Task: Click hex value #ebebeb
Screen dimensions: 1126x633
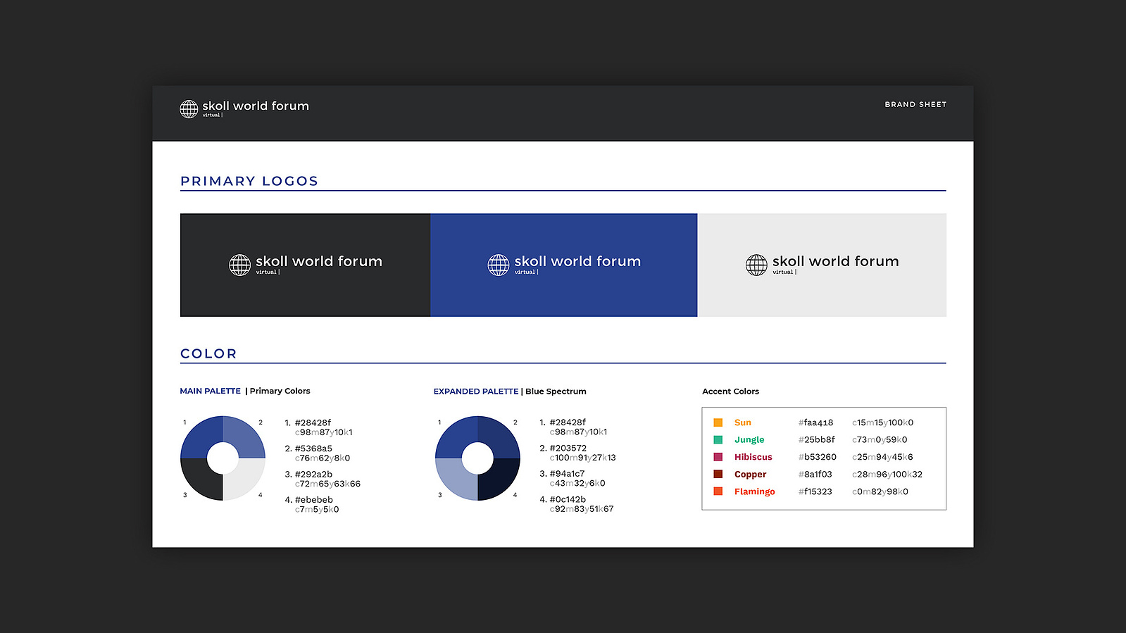Action: 314,500
